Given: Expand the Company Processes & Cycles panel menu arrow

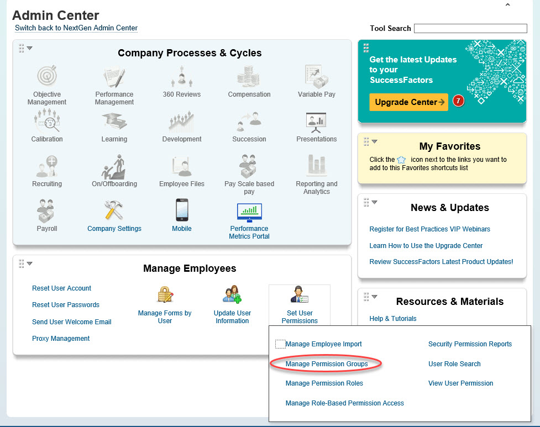Looking at the screenshot, I should point(30,48).
